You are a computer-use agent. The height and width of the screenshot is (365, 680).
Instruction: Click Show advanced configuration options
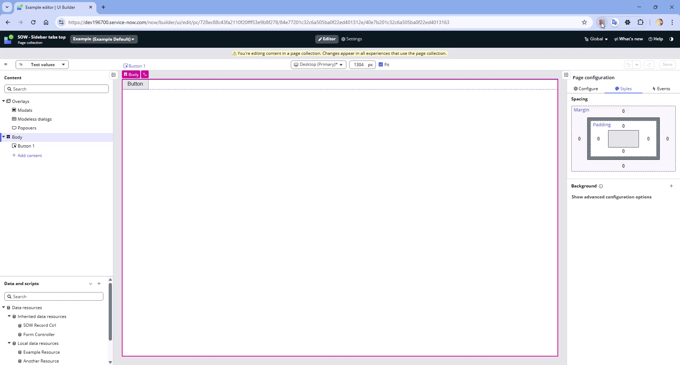coord(611,197)
